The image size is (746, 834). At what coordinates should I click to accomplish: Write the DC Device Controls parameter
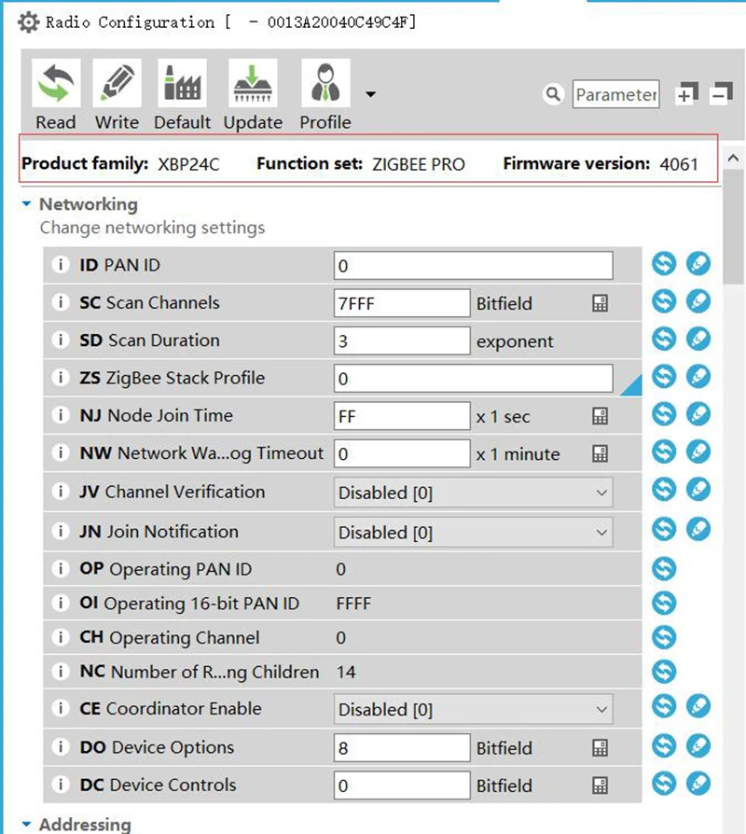point(698,784)
